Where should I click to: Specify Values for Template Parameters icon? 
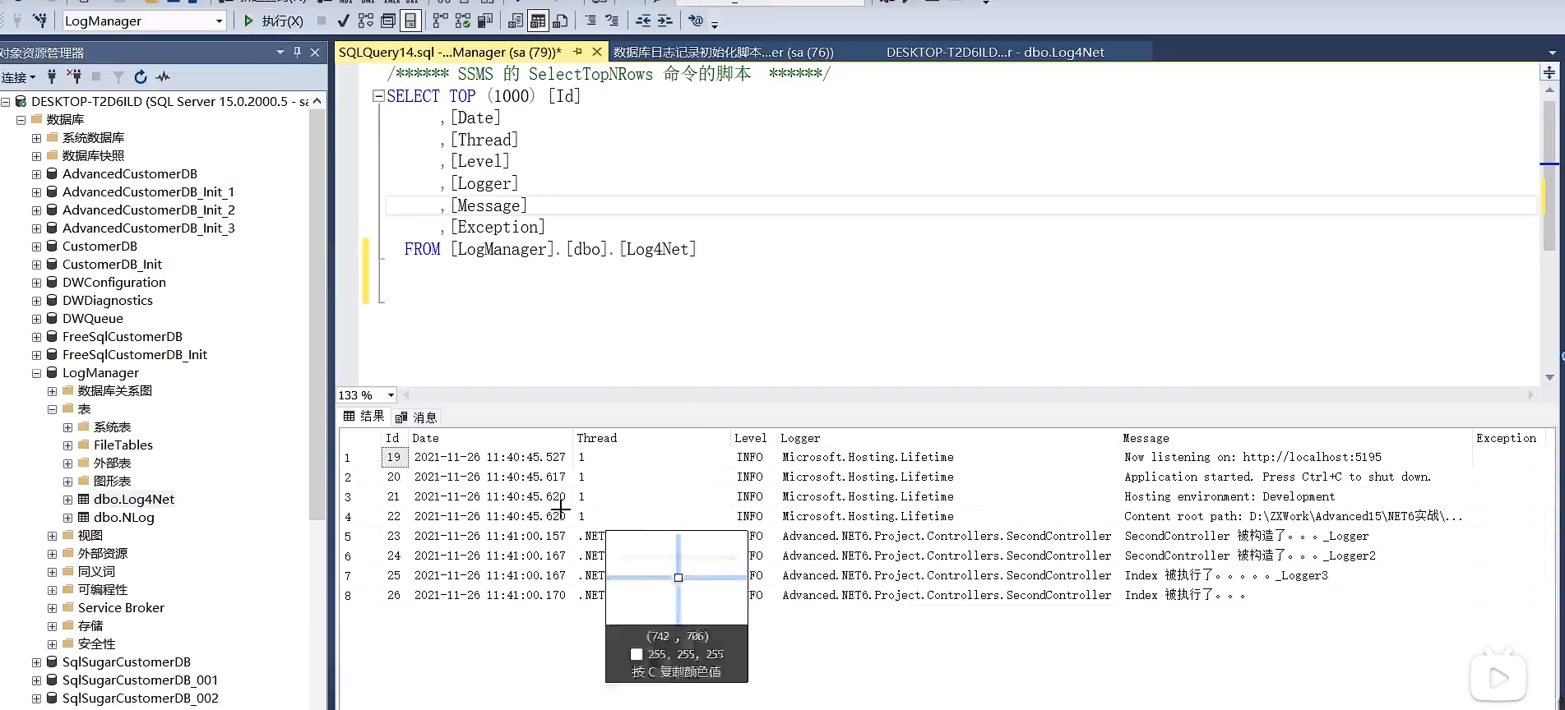tap(696, 21)
